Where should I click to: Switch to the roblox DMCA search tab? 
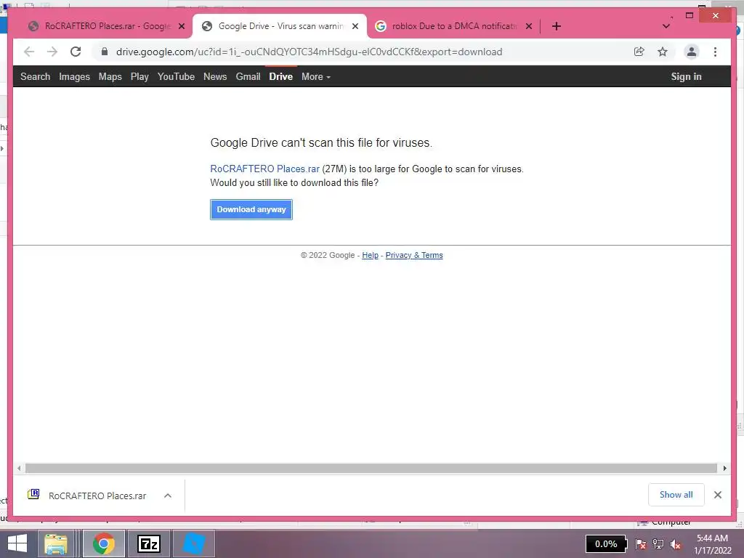point(453,26)
